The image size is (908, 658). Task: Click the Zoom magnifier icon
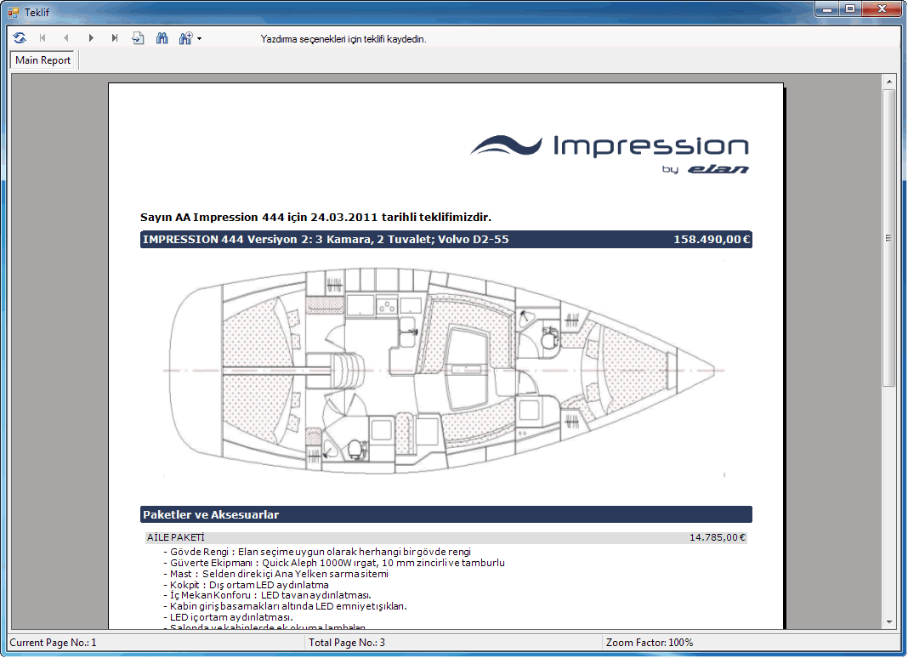pyautogui.click(x=185, y=38)
